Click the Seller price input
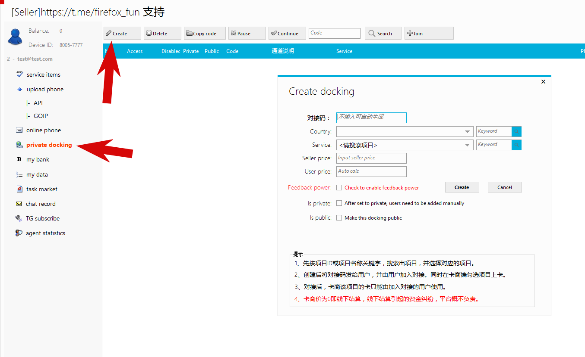 371,158
